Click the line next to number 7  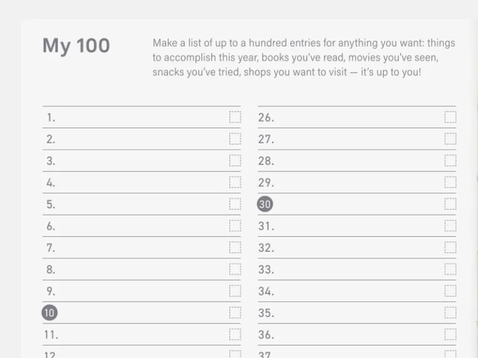(141, 247)
